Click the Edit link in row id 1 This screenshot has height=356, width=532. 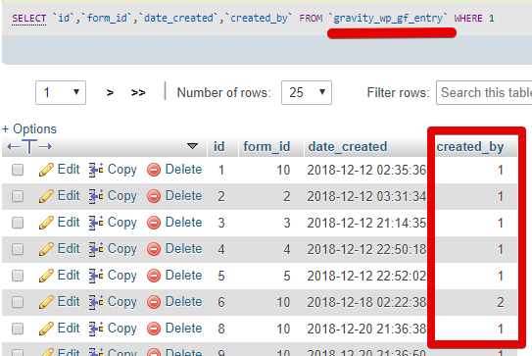coord(69,169)
